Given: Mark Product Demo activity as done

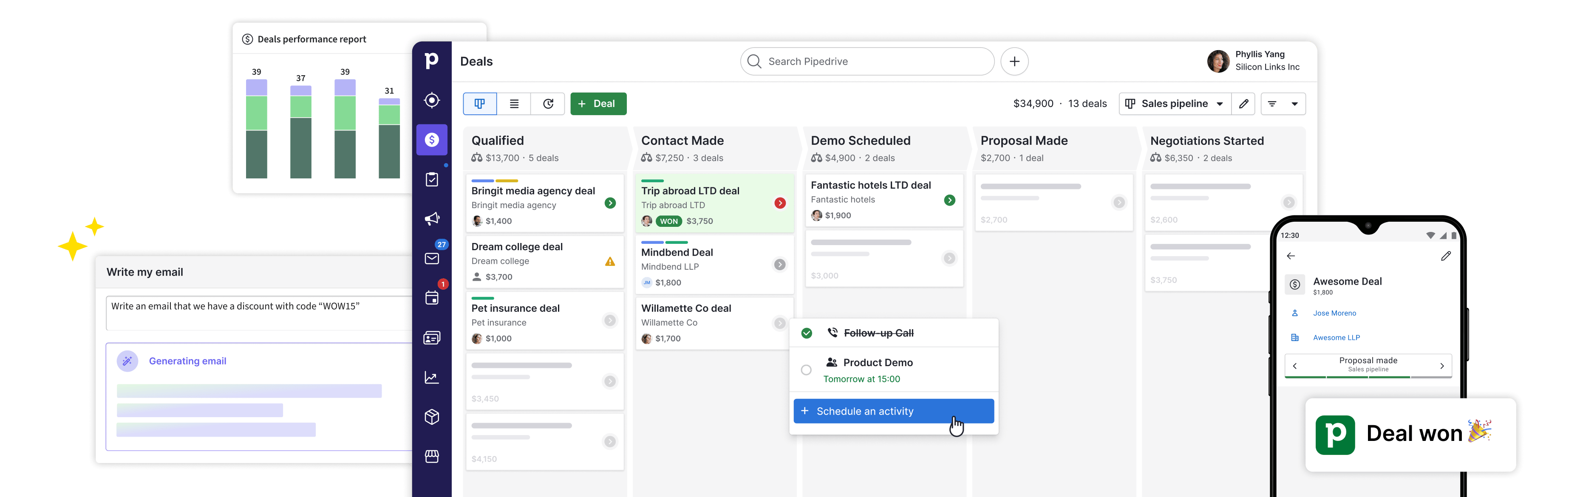Looking at the screenshot, I should [806, 370].
